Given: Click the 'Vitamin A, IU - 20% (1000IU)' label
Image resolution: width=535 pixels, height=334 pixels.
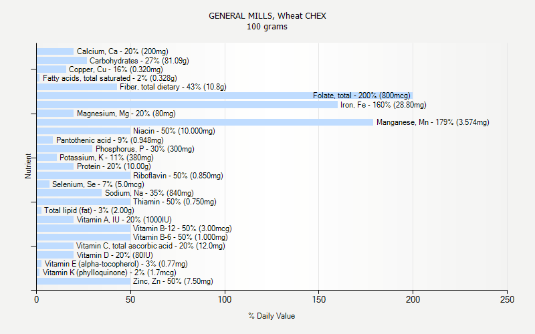Looking at the screenshot, I should pos(124,220).
